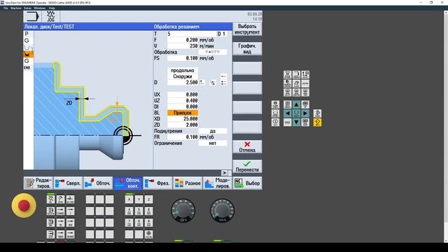Click the X axis selection key

coord(129,199)
